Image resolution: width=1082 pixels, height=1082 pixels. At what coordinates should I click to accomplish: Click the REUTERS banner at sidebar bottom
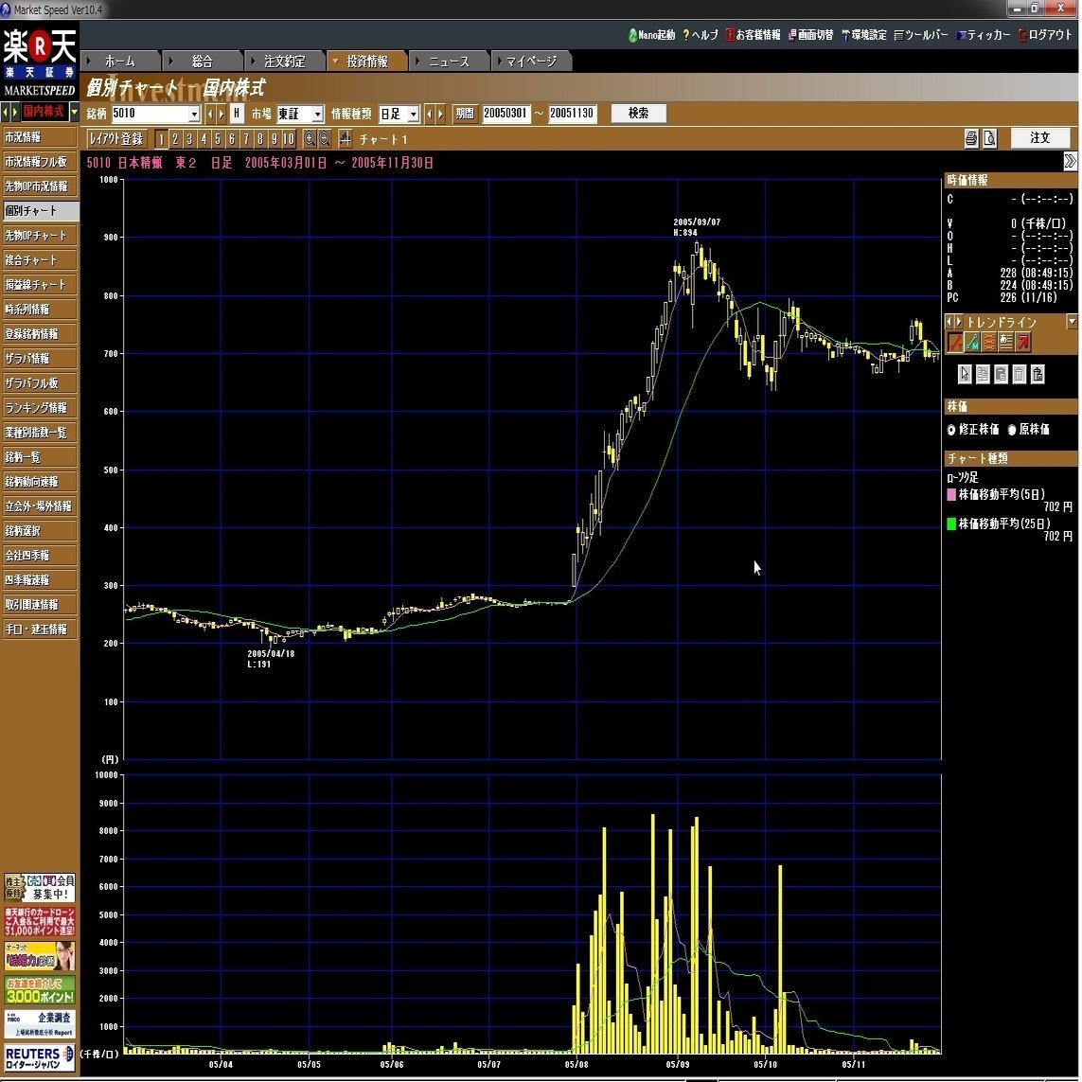(x=40, y=1057)
